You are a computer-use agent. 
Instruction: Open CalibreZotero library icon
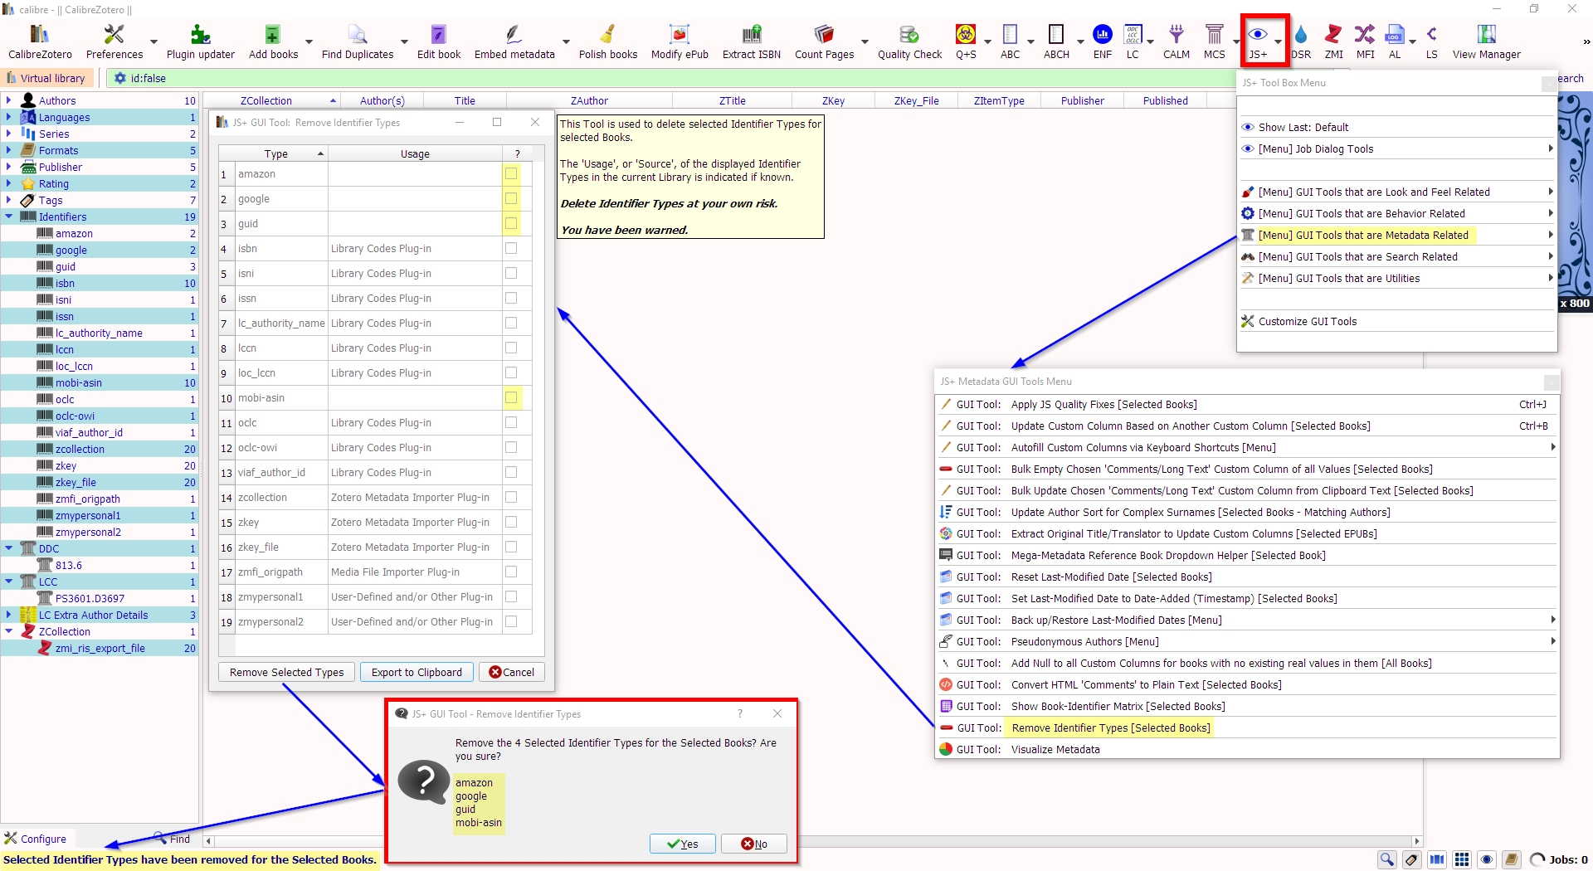click(x=40, y=41)
